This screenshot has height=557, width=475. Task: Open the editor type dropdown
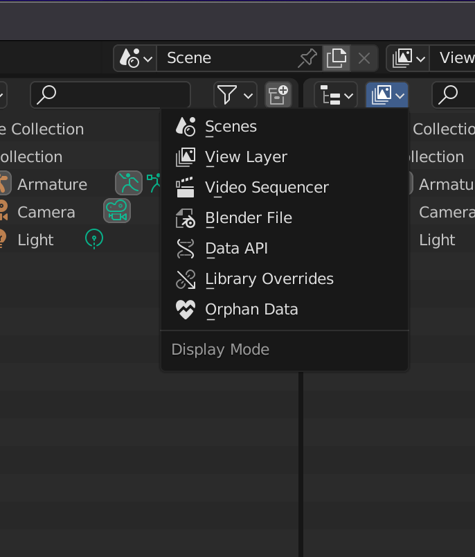pyautogui.click(x=336, y=96)
